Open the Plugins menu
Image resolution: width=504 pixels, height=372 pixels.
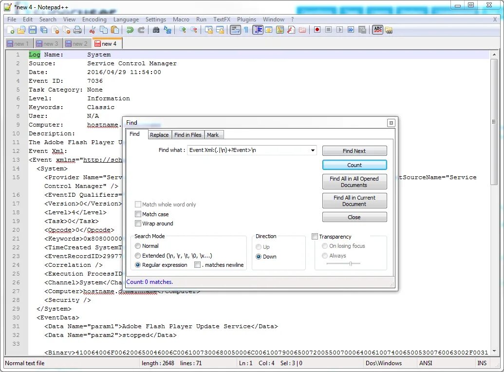246,19
